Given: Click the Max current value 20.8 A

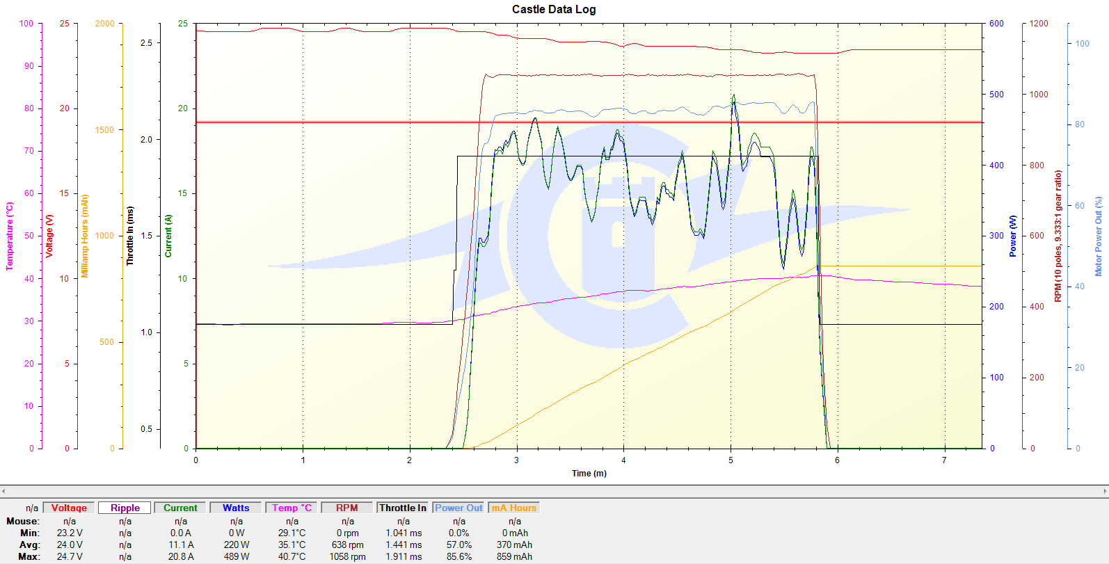Looking at the screenshot, I should 181,556.
